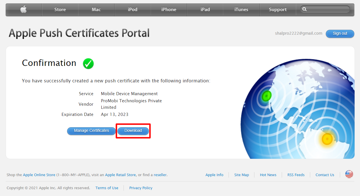The height and width of the screenshot is (196, 360).
Task: Click the Confirmation heading
Action: (49, 63)
